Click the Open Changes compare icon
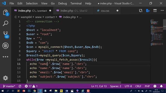 pos(141,11)
